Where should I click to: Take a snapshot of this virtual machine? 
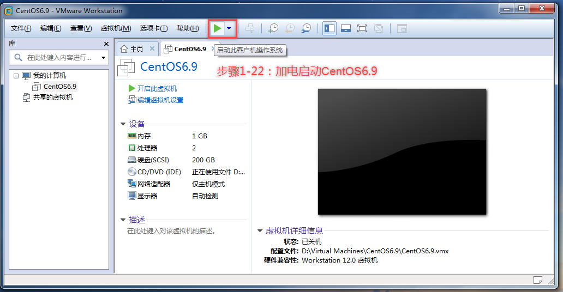[x=273, y=28]
